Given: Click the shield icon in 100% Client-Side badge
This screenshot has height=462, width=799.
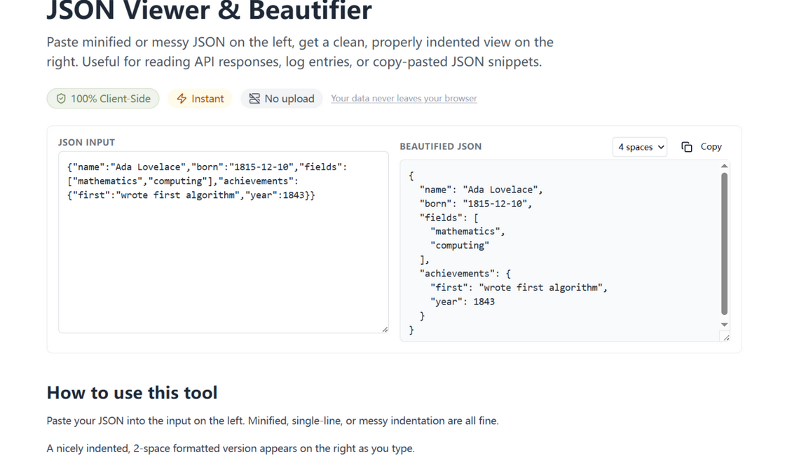Looking at the screenshot, I should click(61, 99).
